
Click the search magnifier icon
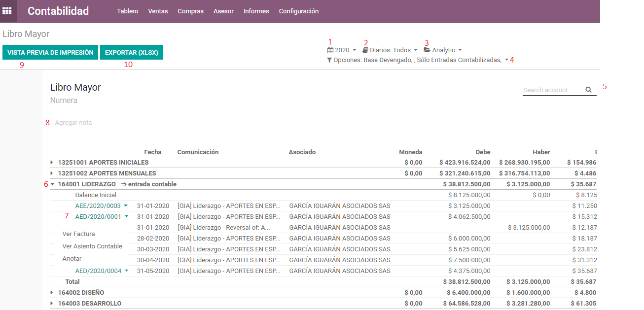coord(588,90)
